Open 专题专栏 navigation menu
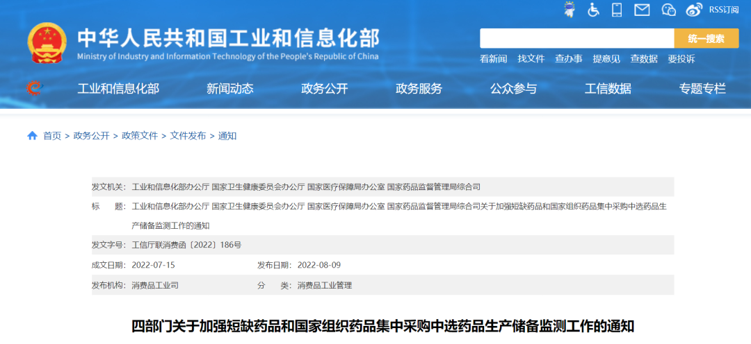The height and width of the screenshot is (344, 751). (702, 88)
